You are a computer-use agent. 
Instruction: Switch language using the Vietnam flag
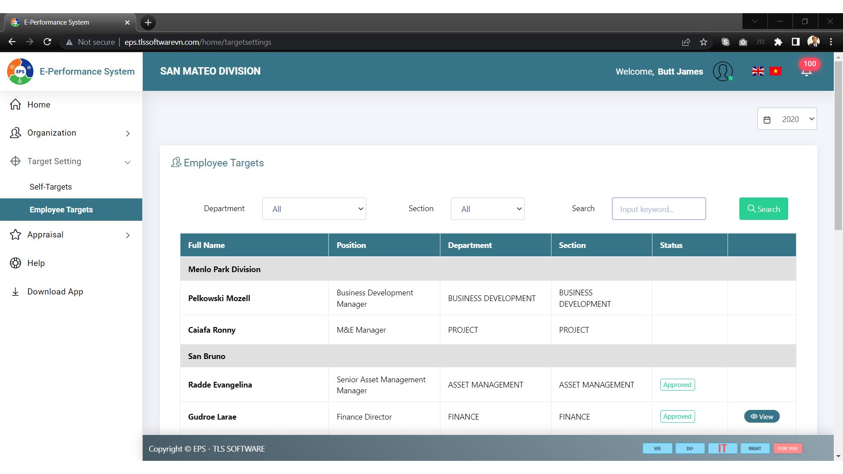(775, 71)
